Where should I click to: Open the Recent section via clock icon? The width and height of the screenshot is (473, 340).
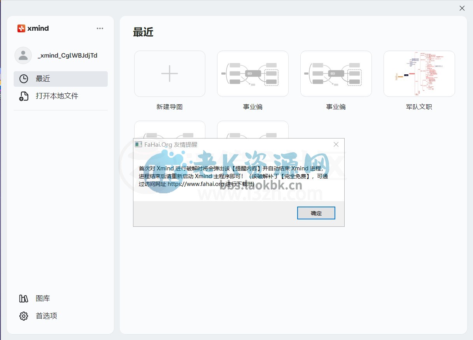[23, 79]
